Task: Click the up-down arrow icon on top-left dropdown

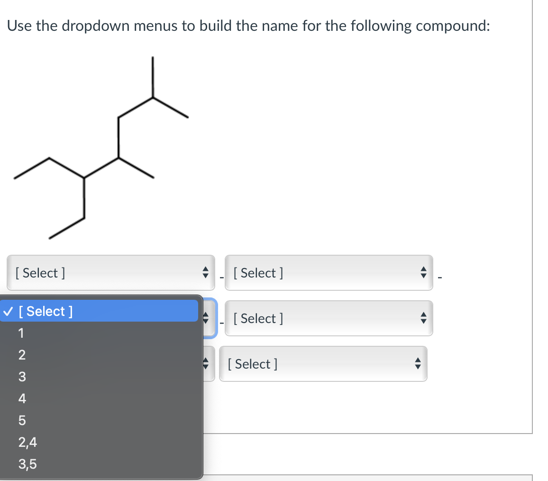Action: click(x=205, y=273)
